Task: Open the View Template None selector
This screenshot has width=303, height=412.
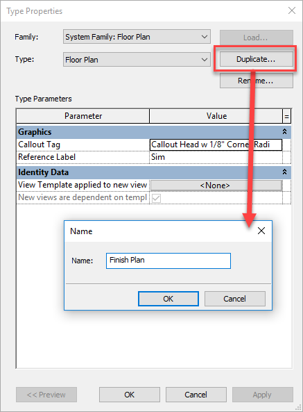Action: 216,186
